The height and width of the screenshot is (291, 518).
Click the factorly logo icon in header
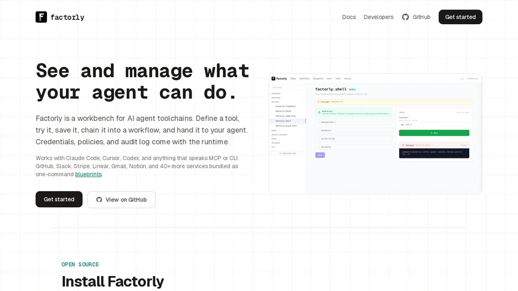coord(42,17)
